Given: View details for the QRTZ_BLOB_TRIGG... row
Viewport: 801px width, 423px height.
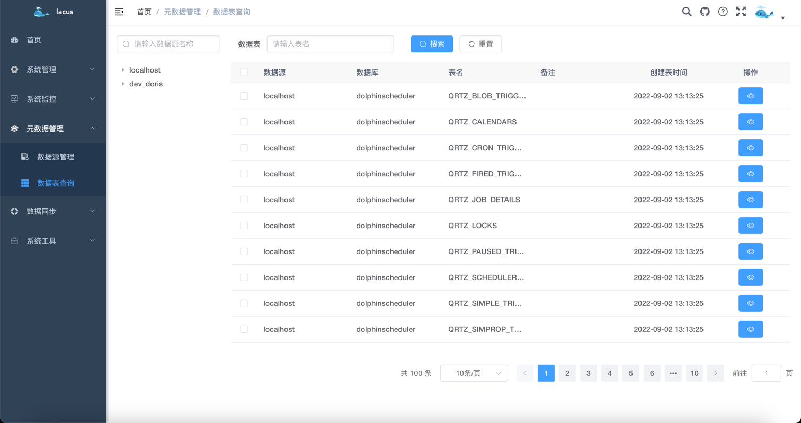Looking at the screenshot, I should (751, 96).
